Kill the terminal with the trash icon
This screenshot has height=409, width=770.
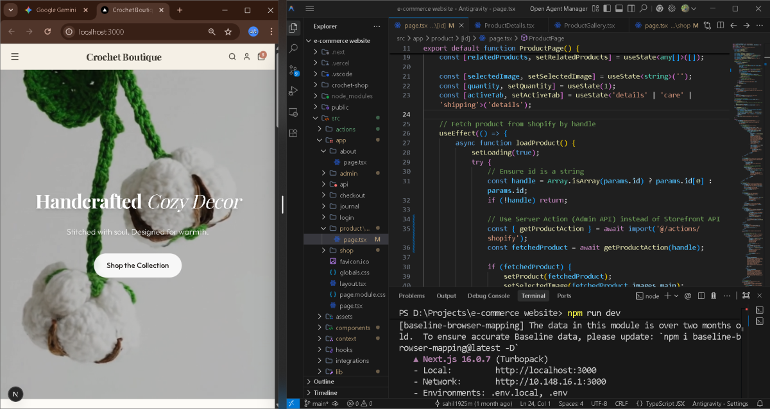[x=712, y=296]
